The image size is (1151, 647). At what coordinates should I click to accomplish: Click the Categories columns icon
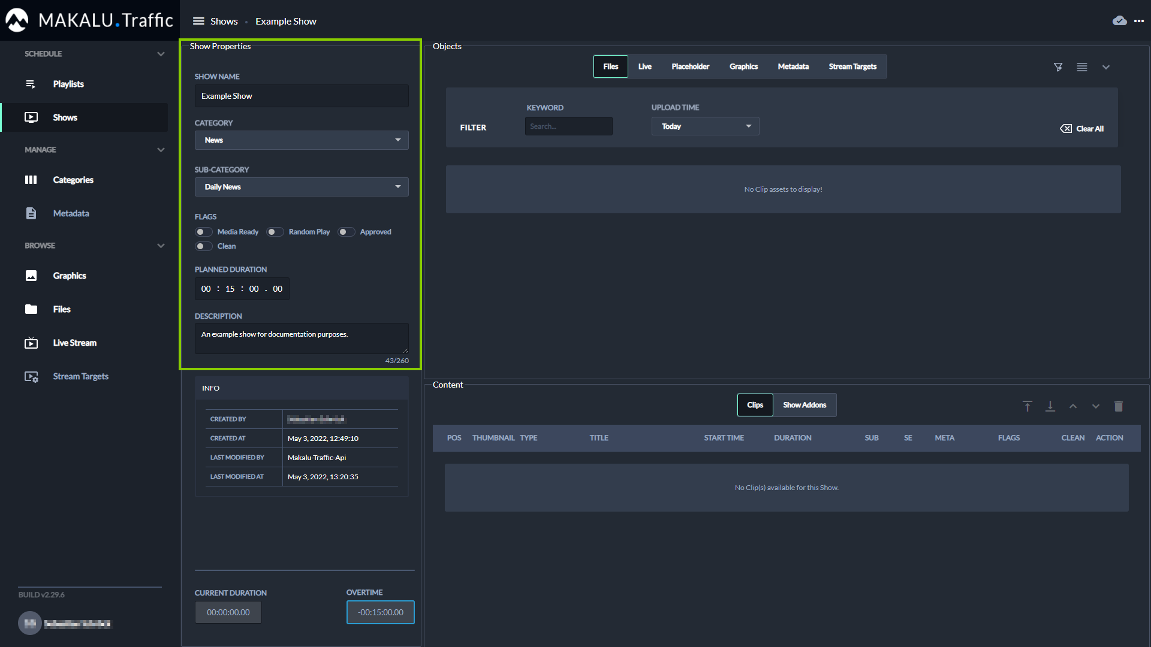[x=31, y=180]
